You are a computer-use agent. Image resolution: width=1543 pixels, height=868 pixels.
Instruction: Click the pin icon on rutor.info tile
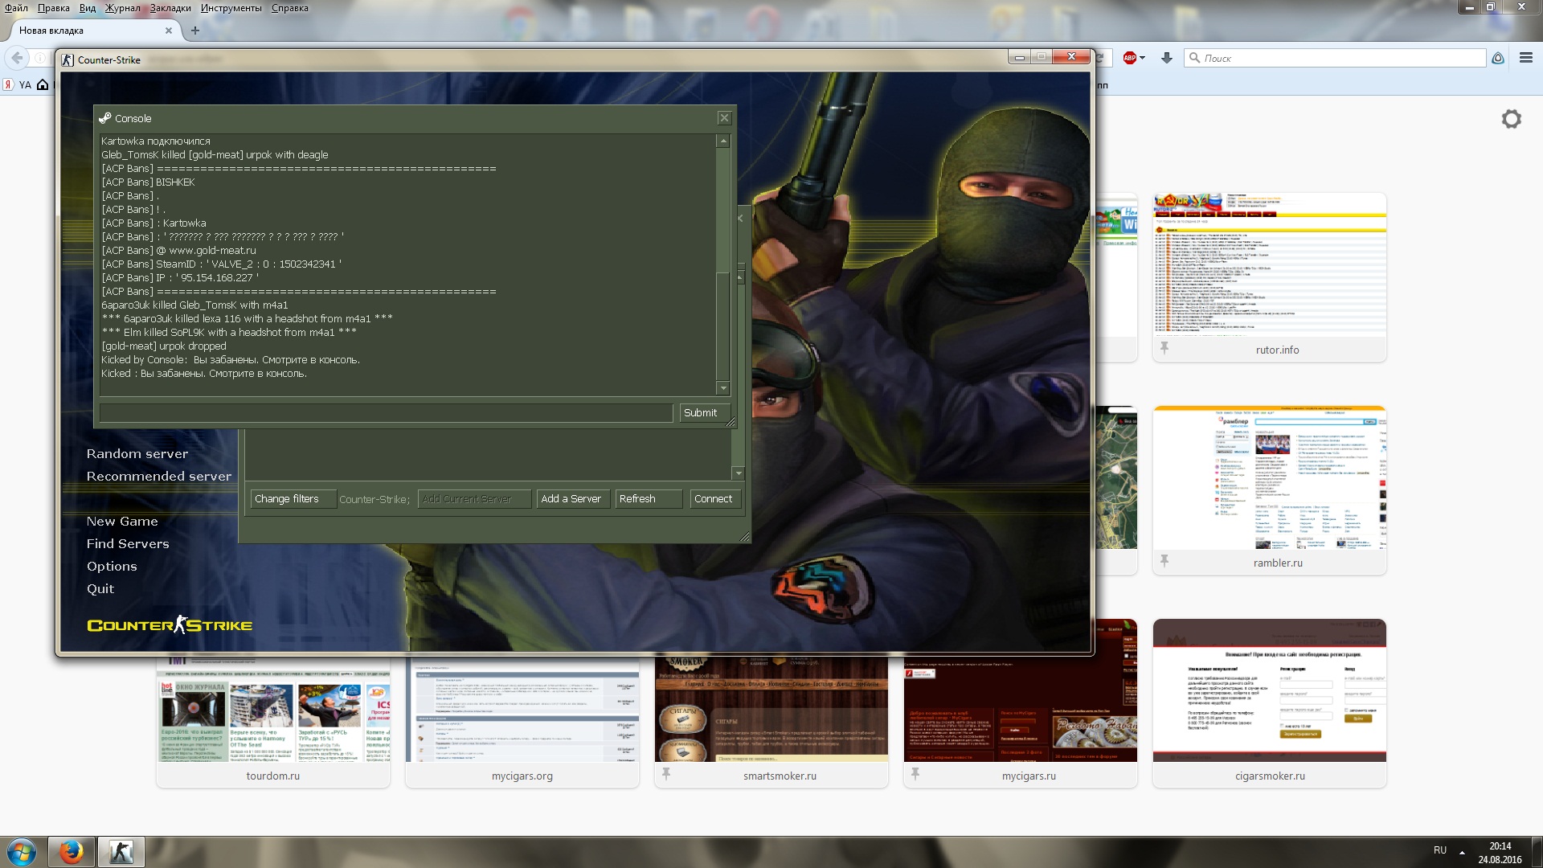tap(1164, 348)
